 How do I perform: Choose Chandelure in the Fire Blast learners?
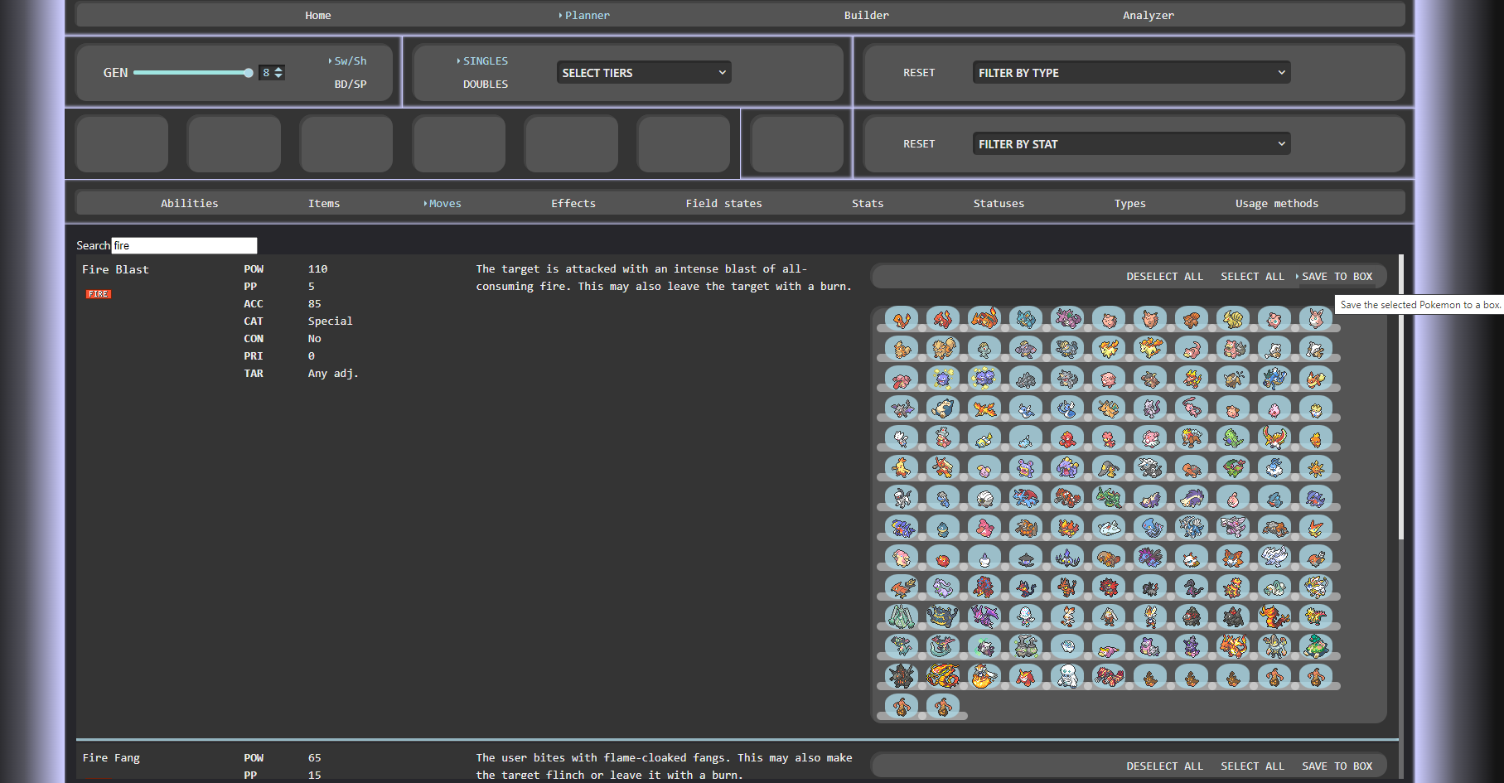1067,557
